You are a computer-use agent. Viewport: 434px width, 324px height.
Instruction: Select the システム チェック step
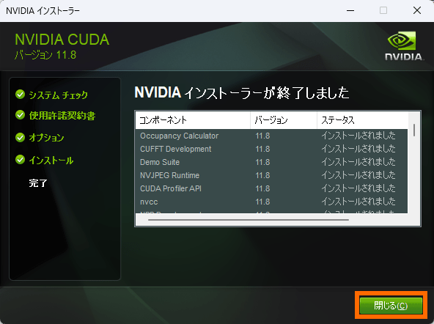pos(59,95)
